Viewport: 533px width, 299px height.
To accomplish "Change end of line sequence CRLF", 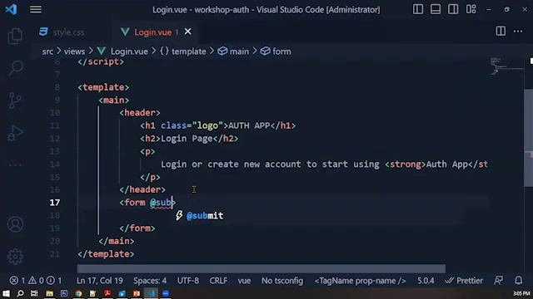I will 218,281.
